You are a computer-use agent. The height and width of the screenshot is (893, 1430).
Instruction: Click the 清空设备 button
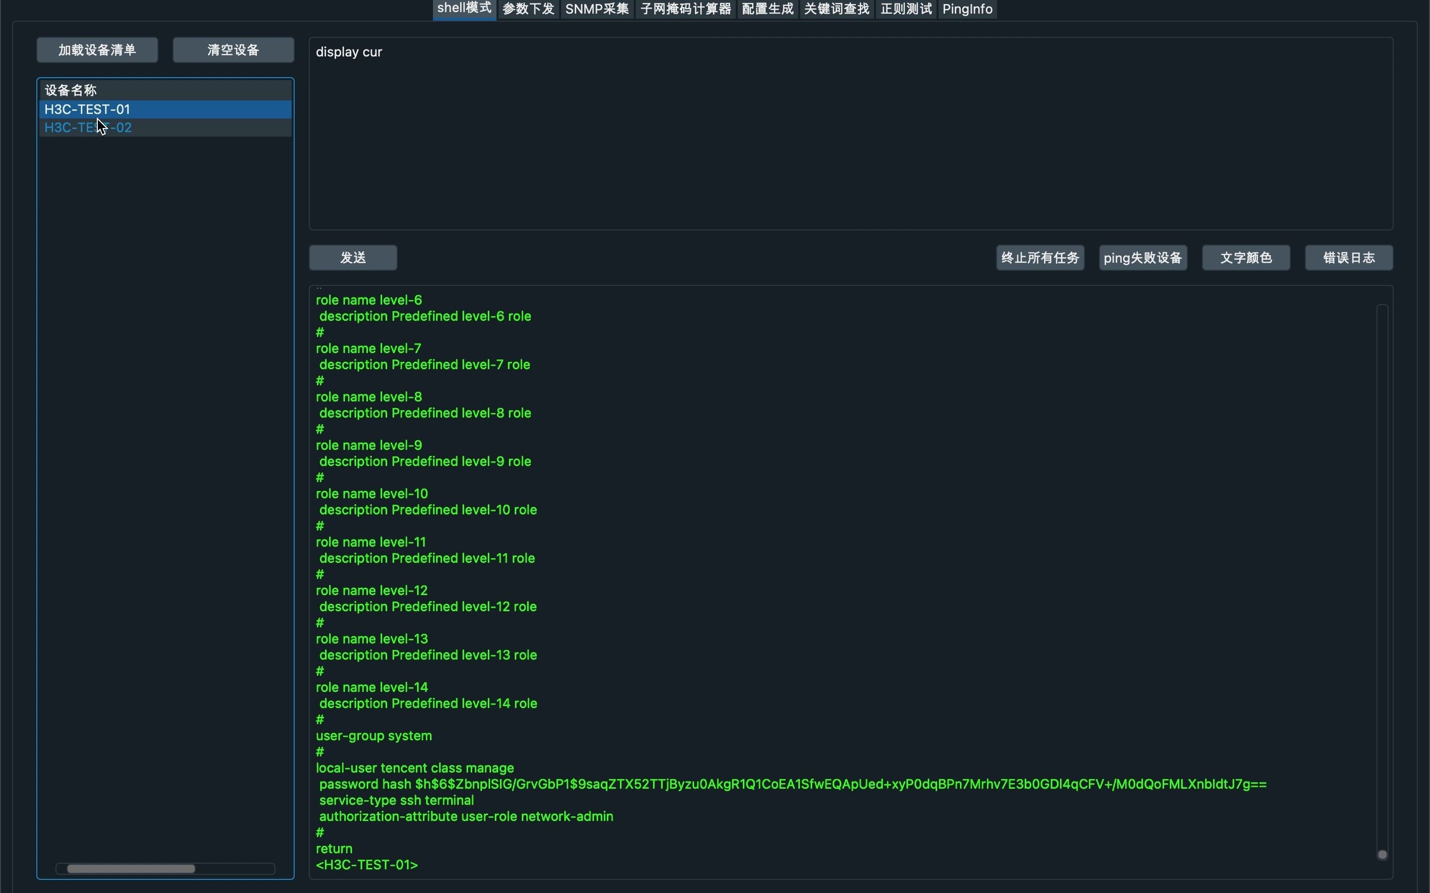click(x=234, y=50)
